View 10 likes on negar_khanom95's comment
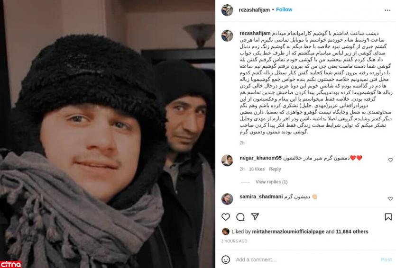Image resolution: width=396 pixels, height=268 pixels. [257, 169]
